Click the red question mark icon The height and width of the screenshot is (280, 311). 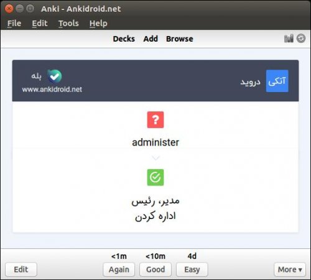(x=155, y=119)
